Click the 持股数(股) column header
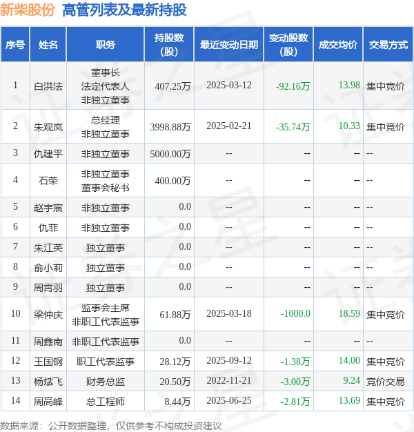This screenshot has height=432, width=414. pos(169,44)
